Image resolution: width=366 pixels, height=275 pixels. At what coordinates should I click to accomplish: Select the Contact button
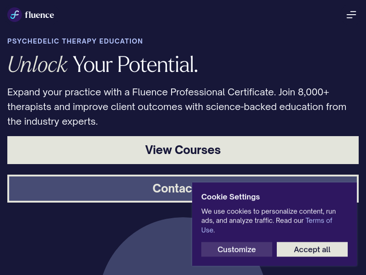(x=100, y=188)
